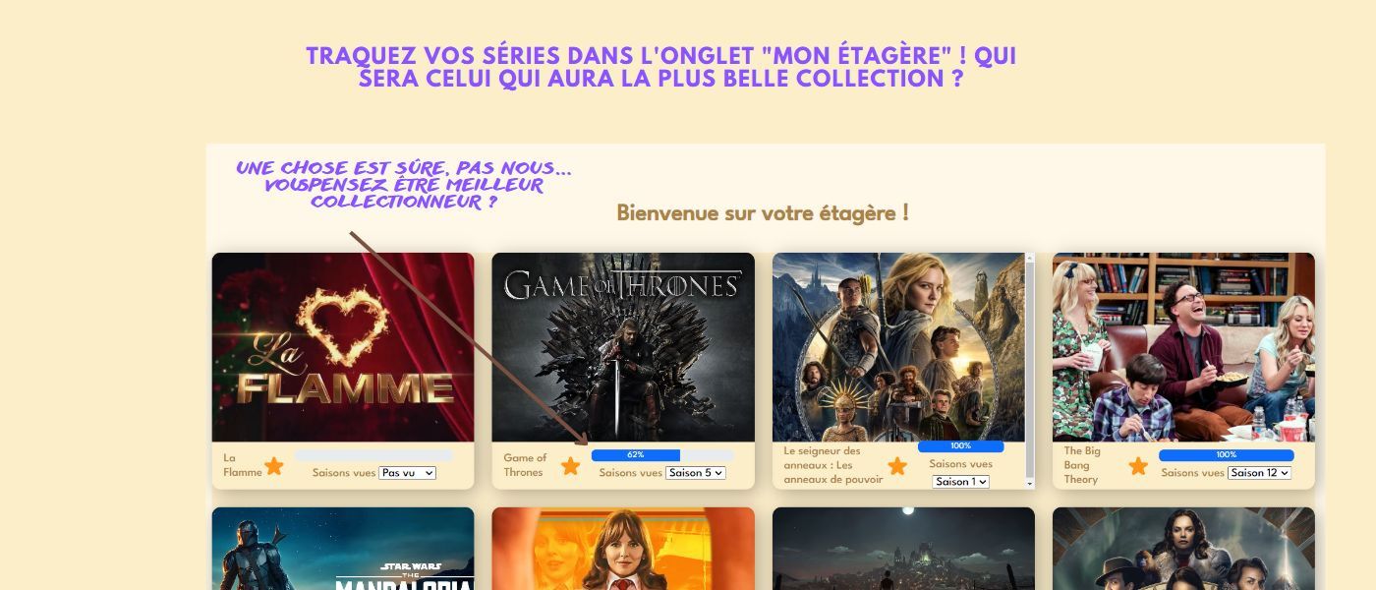
Task: Click star beside Les anneaux de pouvoir
Action: (x=897, y=466)
